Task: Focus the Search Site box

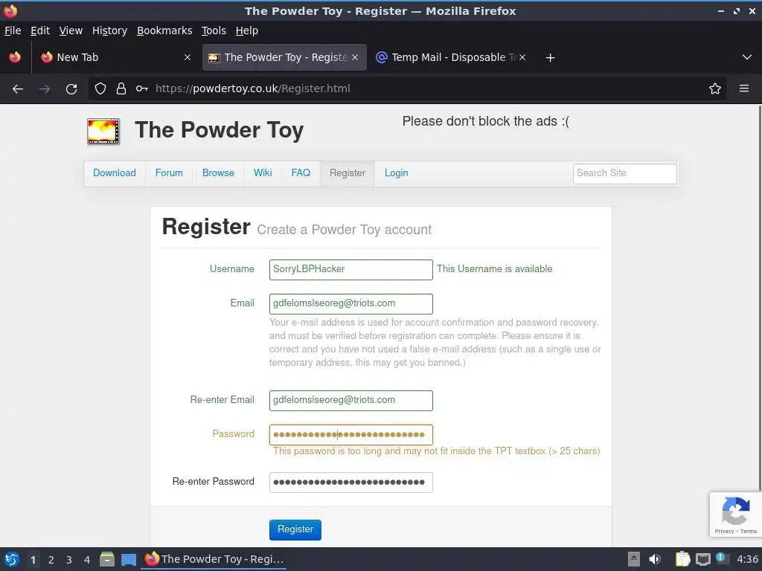Action: [x=624, y=173]
